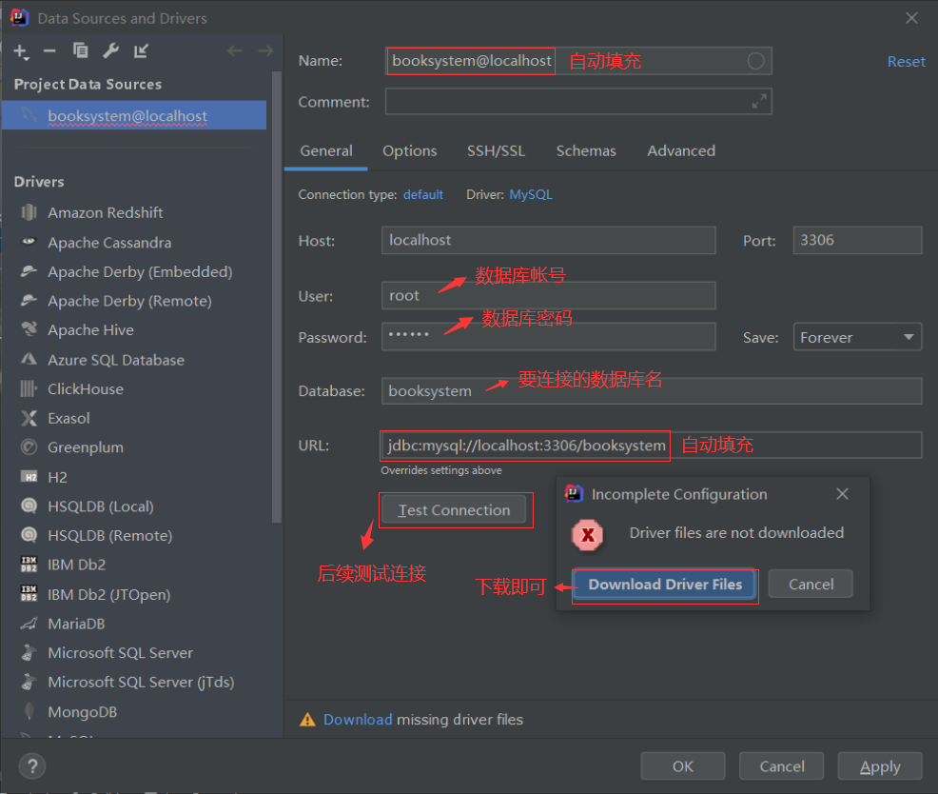Viewport: 938px width, 794px height.
Task: Select HSQLDB (Remote) driver
Action: point(110,535)
